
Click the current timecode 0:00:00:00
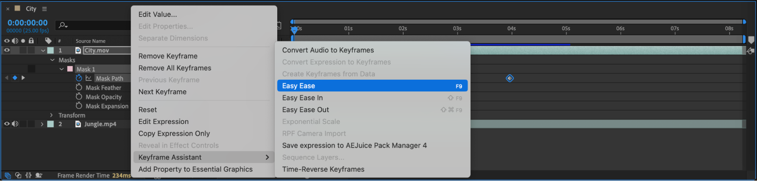tap(28, 23)
